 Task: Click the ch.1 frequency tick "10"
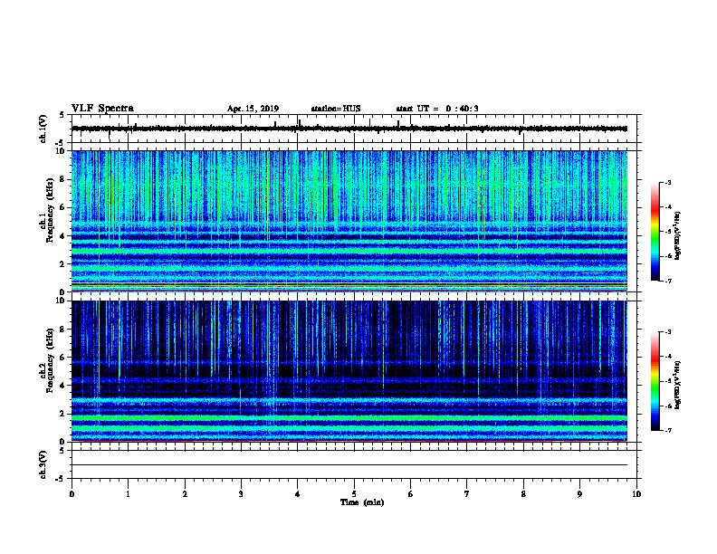62,151
